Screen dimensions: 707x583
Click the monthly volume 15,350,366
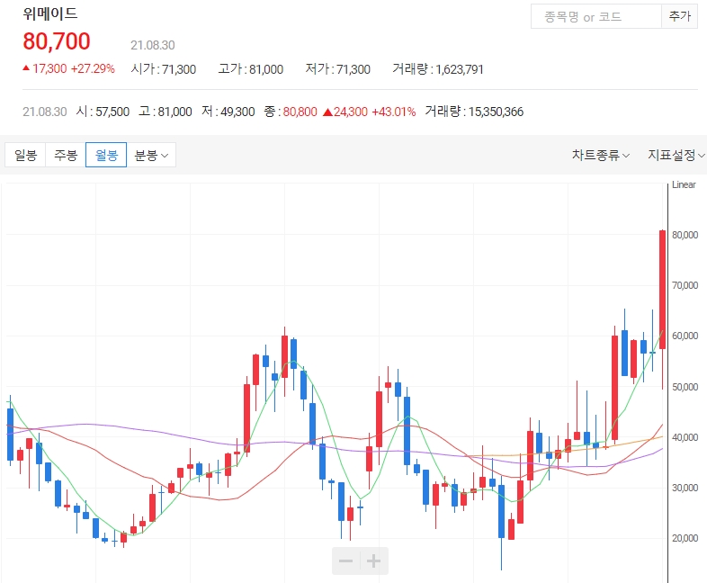coord(474,112)
